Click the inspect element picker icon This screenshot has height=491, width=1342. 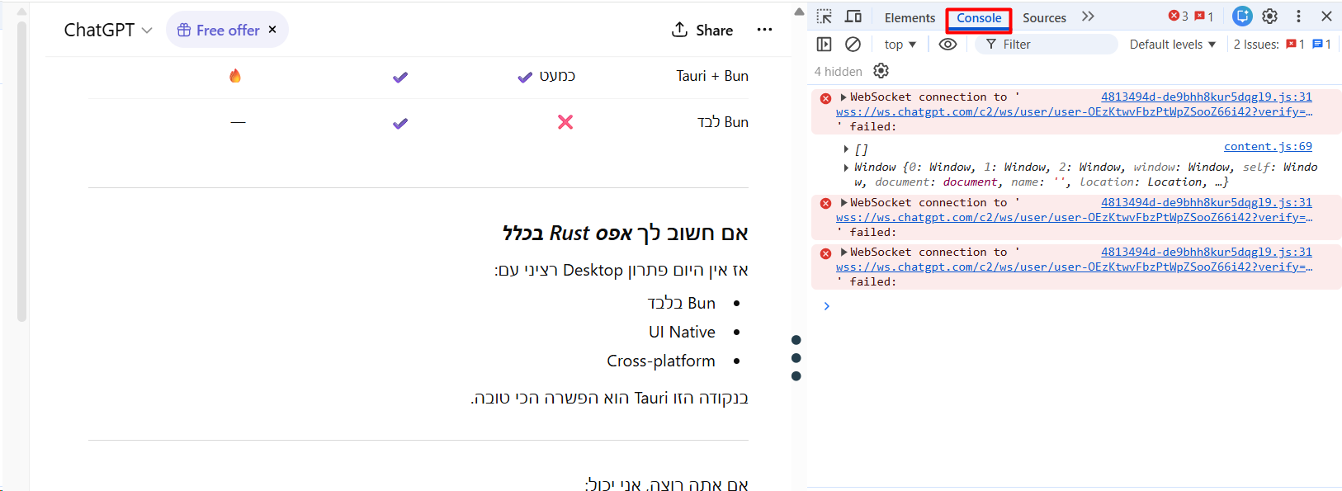824,17
